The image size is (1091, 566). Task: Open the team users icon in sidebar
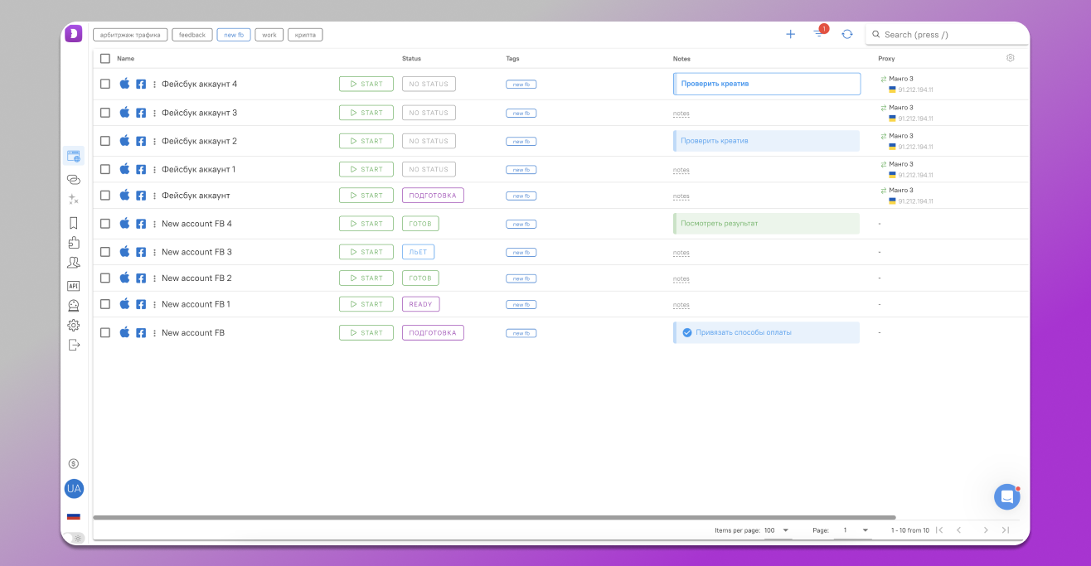(x=73, y=263)
